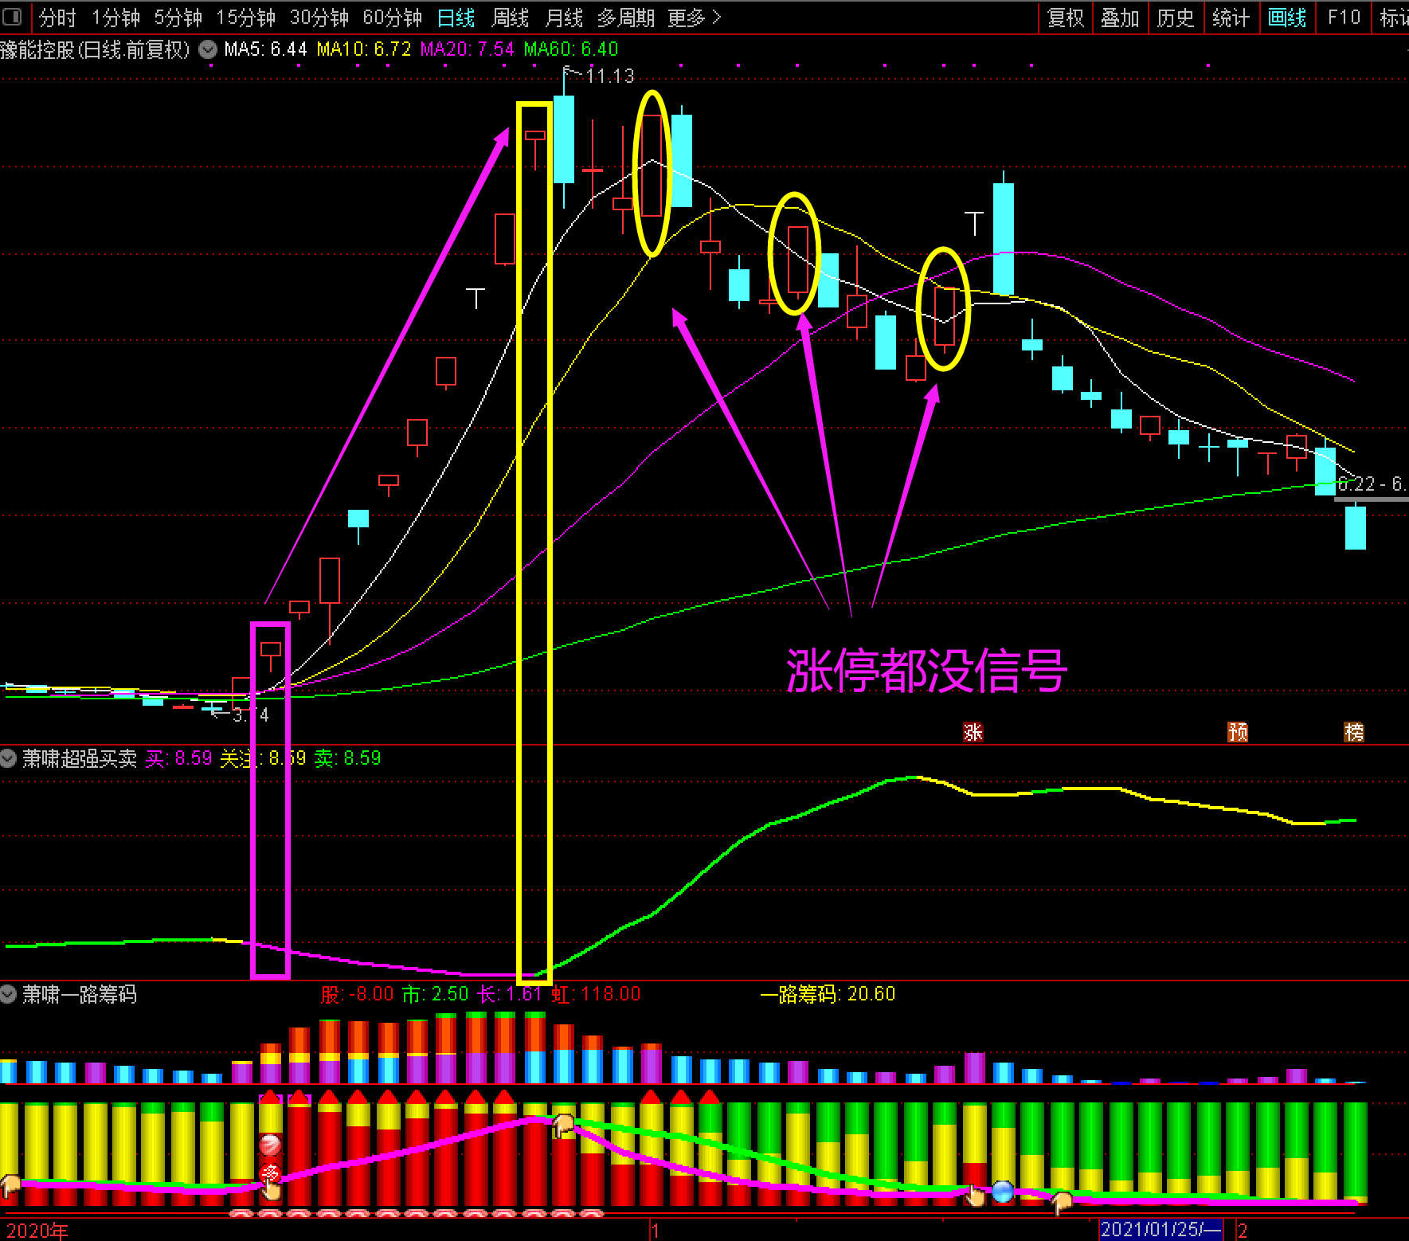
Task: Click the 2020年 label on time axis
Action: [x=37, y=1231]
